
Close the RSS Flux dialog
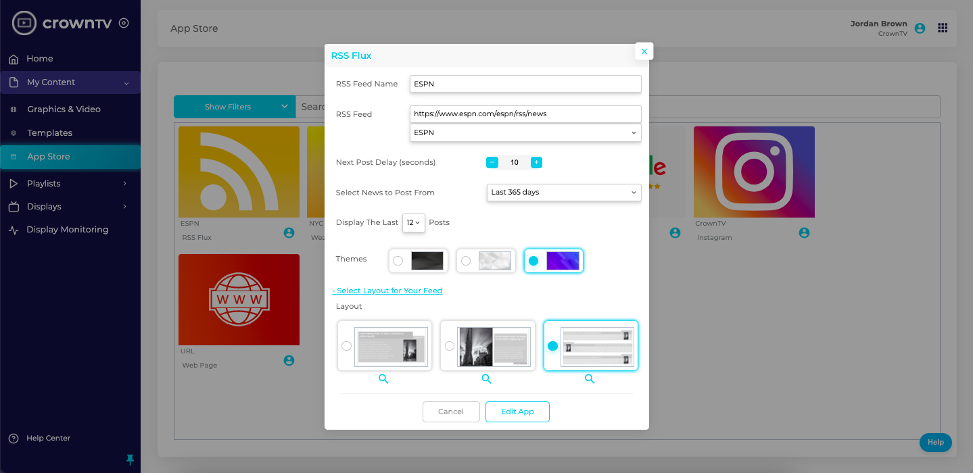[644, 51]
